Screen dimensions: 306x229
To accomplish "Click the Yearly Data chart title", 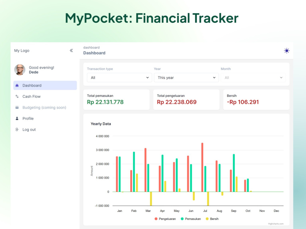I will tap(101, 124).
